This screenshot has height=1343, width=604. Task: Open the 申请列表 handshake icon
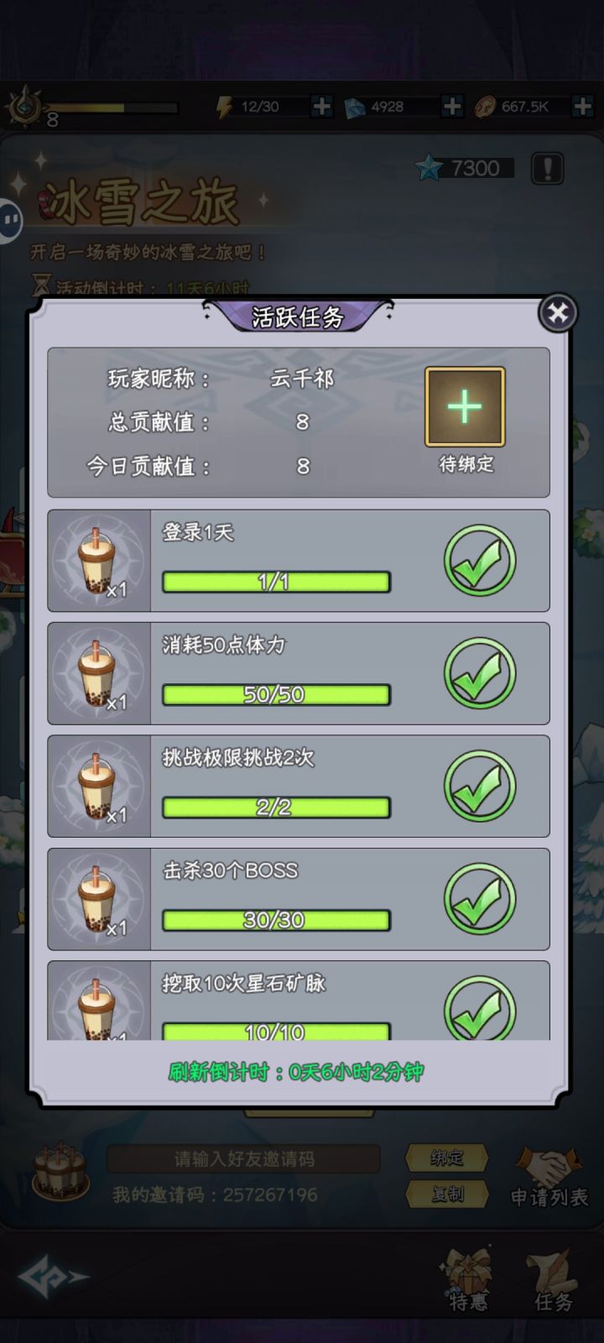click(x=549, y=1177)
